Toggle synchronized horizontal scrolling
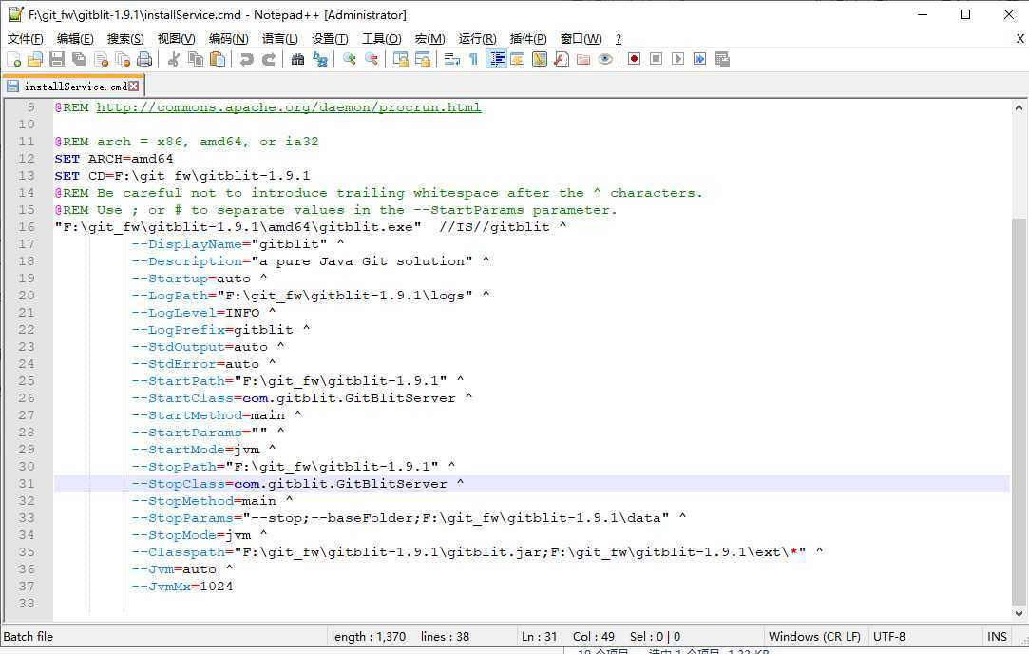Screen dimensions: 1029x654 422,59
